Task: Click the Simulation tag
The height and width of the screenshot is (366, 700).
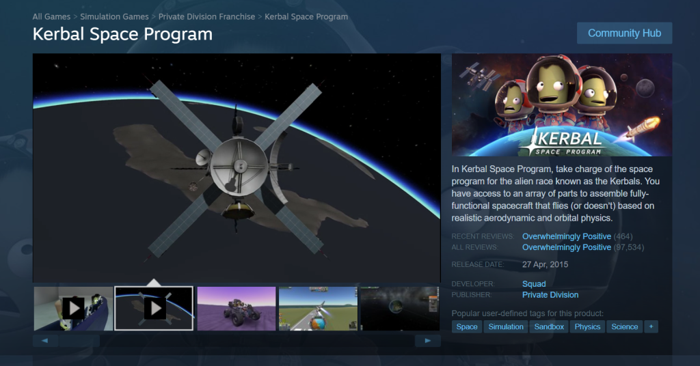Action: [x=506, y=327]
